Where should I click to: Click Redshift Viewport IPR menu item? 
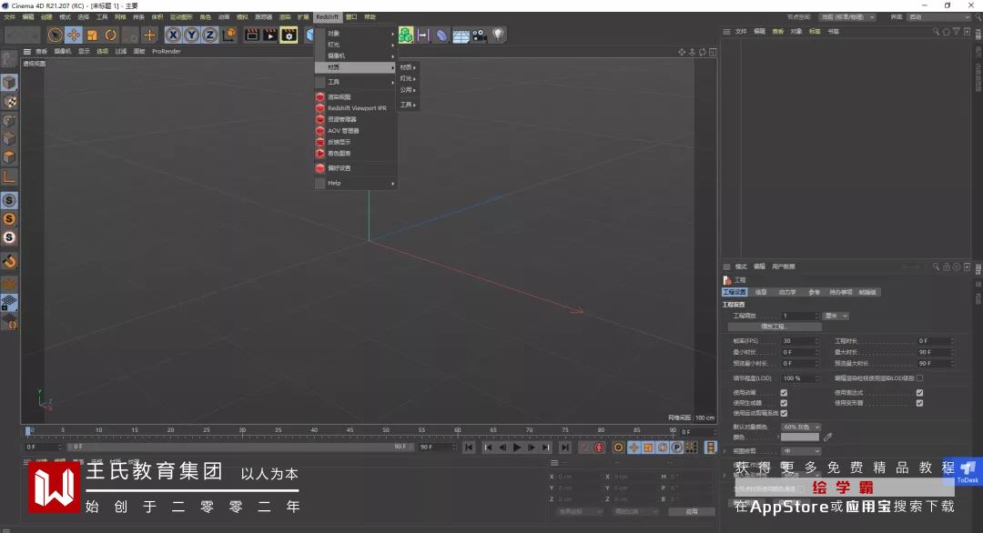356,108
